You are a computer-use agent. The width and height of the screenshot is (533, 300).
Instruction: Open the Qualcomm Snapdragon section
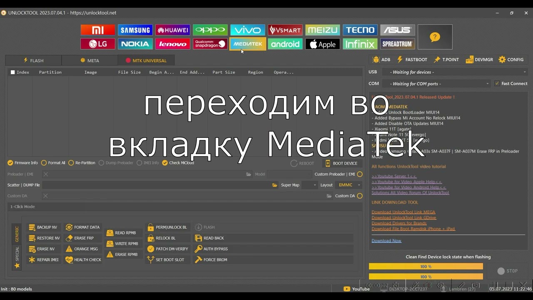point(210,44)
